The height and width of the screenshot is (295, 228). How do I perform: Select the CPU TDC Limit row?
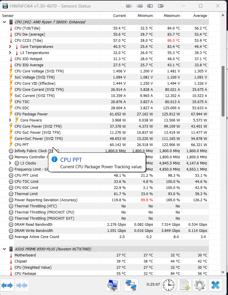[x=105, y=182]
